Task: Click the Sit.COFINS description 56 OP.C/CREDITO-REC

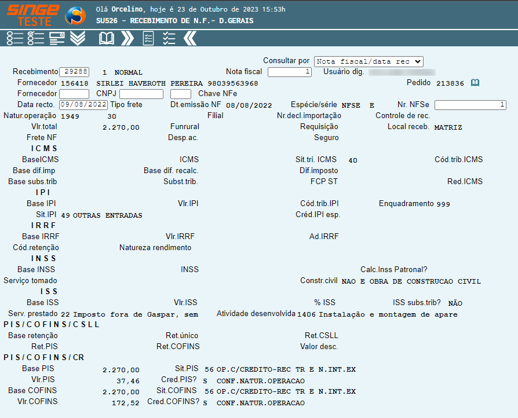Action: 280,391
